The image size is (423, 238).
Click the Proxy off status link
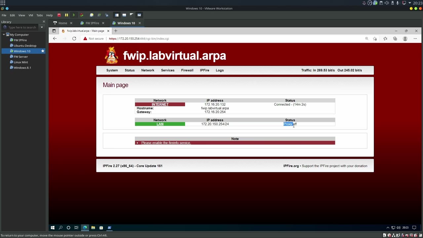[x=290, y=124]
